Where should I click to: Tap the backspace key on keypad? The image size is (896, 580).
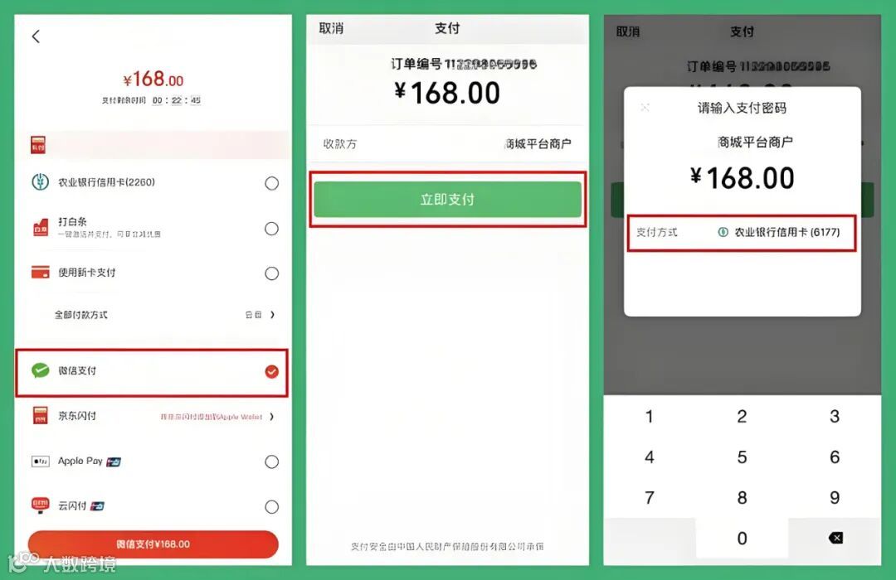pos(835,538)
